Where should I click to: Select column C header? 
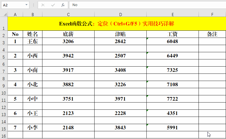pyautogui.click(x=68, y=14)
